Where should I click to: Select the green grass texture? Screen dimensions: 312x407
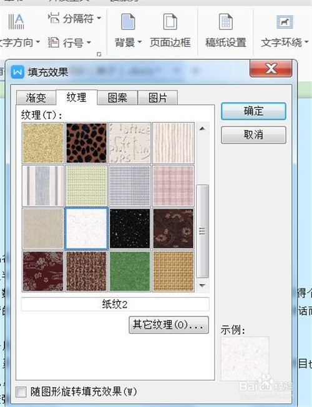point(130,272)
